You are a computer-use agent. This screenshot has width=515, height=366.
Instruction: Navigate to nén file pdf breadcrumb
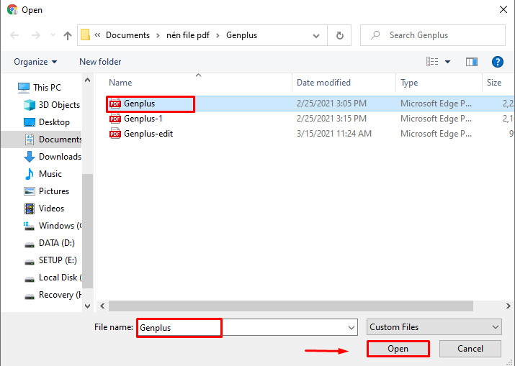click(187, 35)
